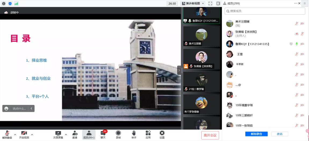Open the 设置 settings gear
The image size is (309, 141).
pos(162,133)
